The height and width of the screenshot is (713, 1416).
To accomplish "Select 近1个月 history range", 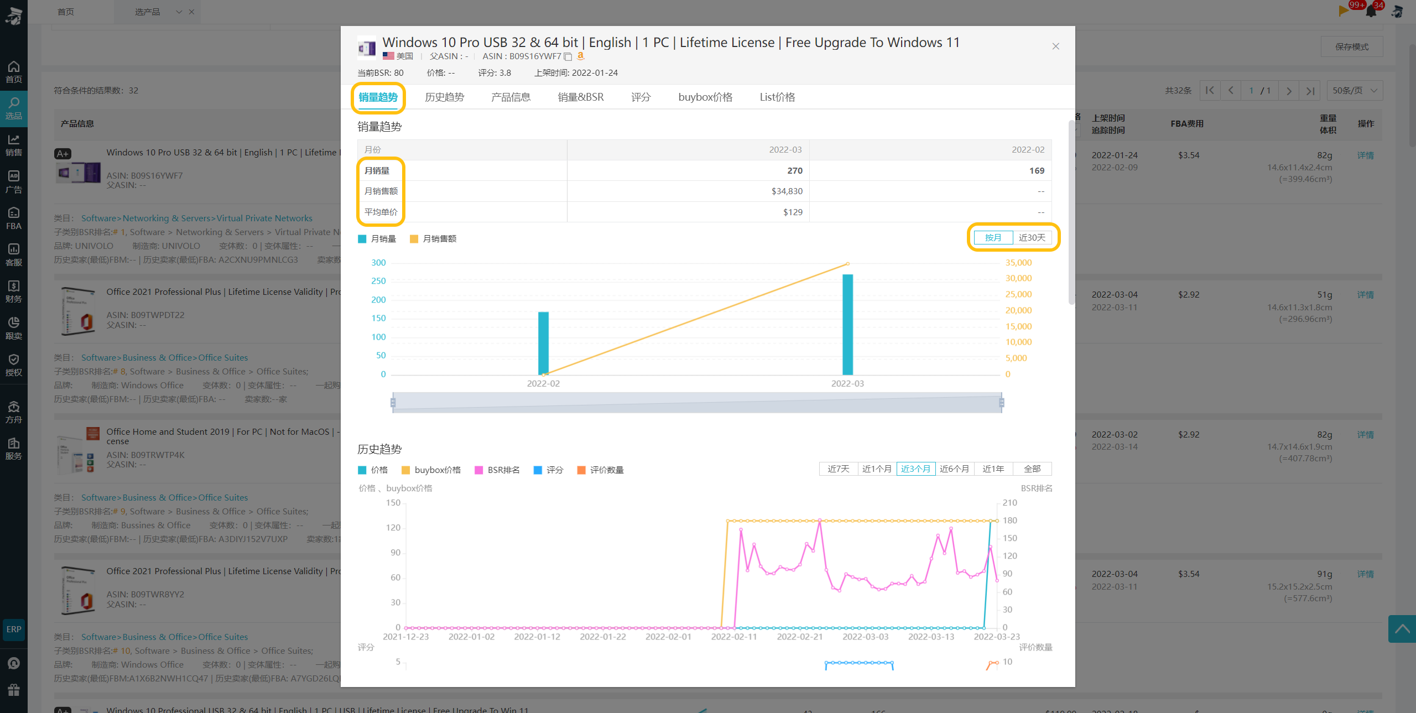I will pyautogui.click(x=877, y=469).
